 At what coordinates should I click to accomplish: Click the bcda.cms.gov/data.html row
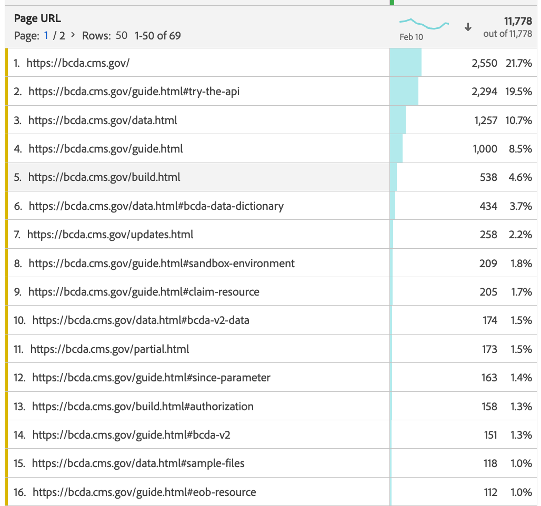[103, 120]
